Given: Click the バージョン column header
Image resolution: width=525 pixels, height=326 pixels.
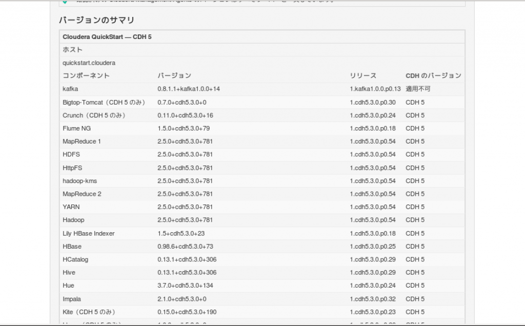Looking at the screenshot, I should click(174, 76).
